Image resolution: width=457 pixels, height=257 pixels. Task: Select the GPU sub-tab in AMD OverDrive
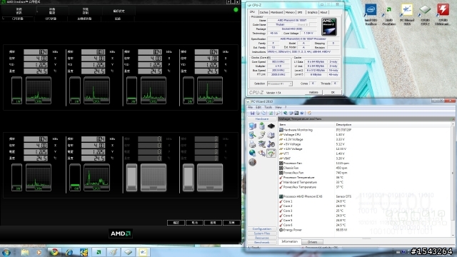tap(51, 19)
